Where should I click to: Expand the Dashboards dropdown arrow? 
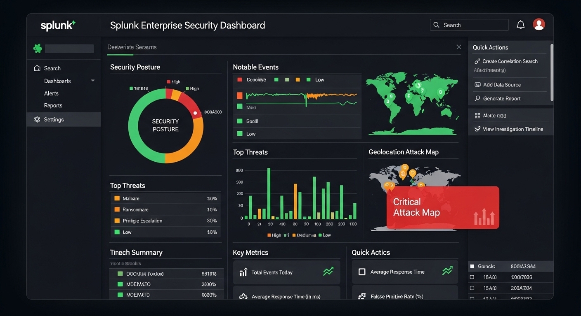pos(93,81)
